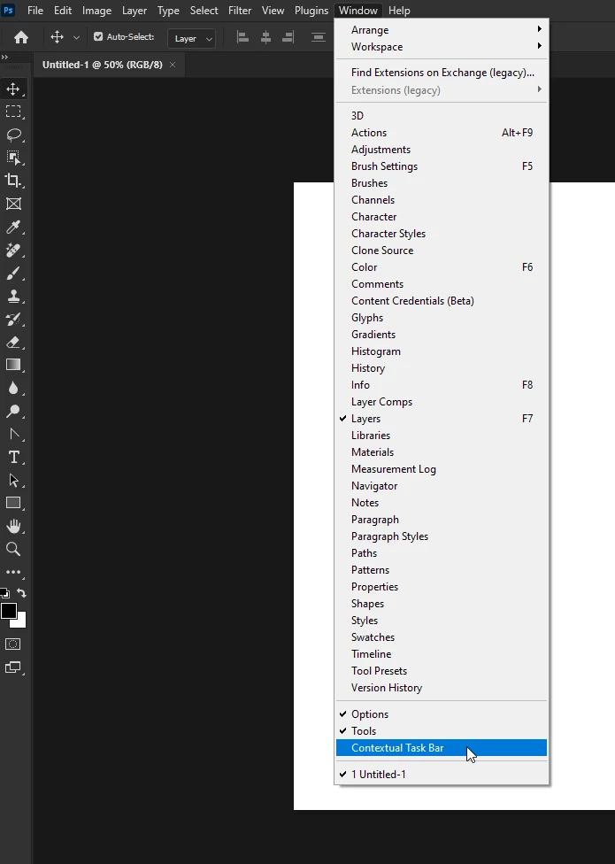
Task: Open the Histogram panel
Action: (442, 351)
